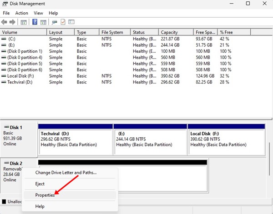Select the Techviral (D:) row in volume list
The image size is (273, 214).
point(20,82)
